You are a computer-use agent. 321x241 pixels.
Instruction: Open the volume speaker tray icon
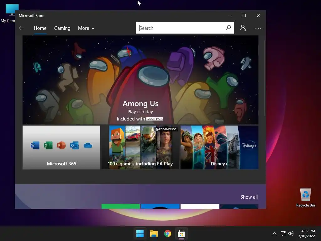[291, 233]
